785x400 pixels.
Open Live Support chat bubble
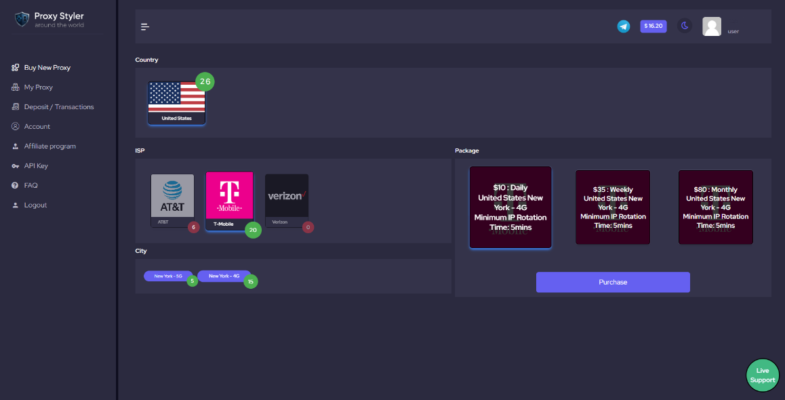pos(763,375)
